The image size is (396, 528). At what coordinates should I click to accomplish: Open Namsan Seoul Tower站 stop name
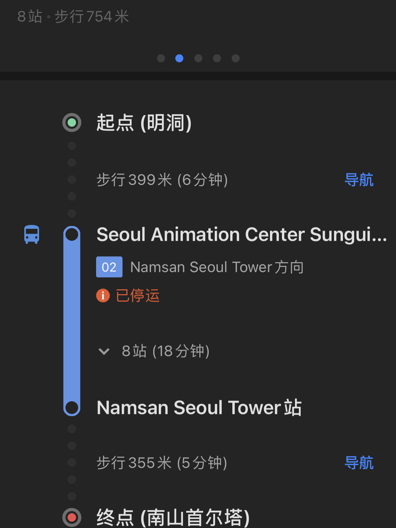pos(199,408)
